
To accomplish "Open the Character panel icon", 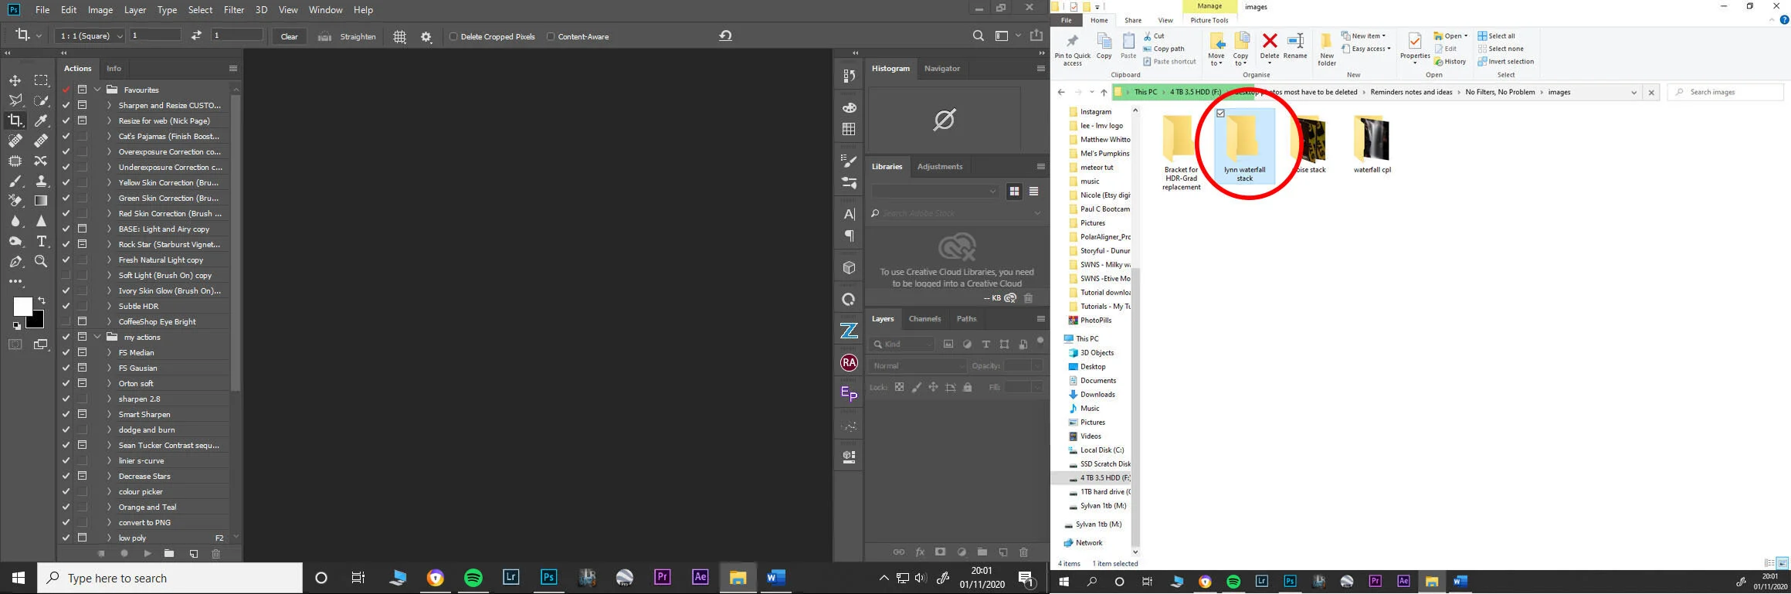I will [x=849, y=214].
